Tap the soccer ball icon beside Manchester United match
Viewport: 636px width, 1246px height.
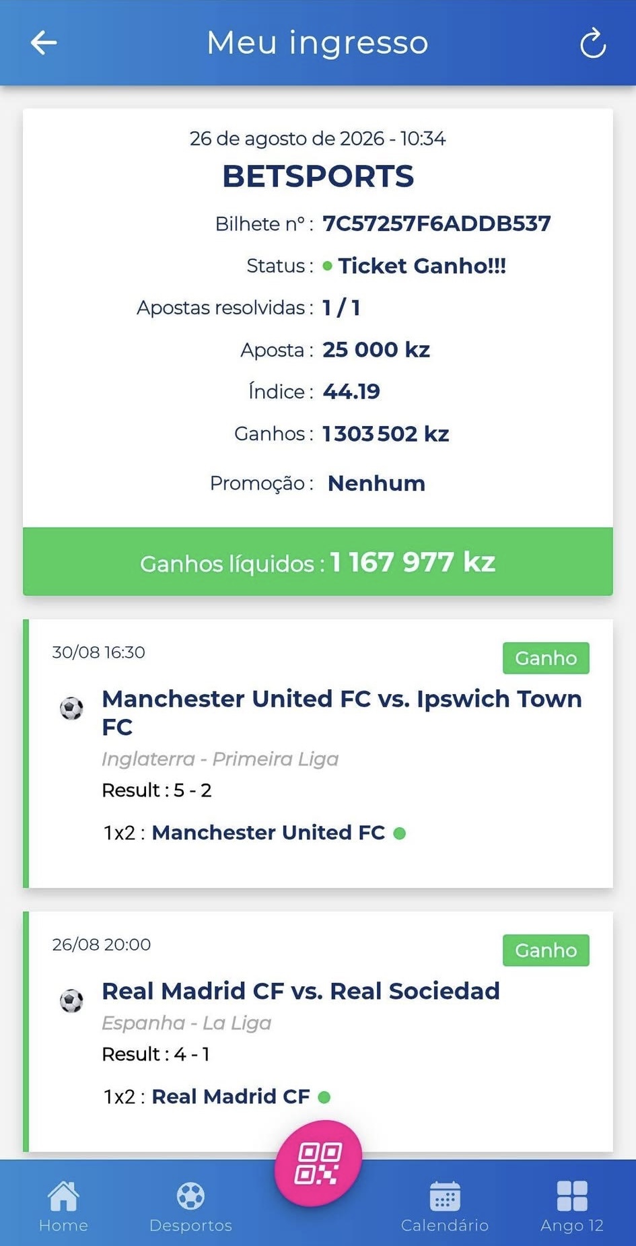coord(71,708)
